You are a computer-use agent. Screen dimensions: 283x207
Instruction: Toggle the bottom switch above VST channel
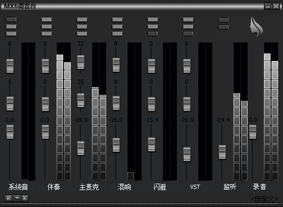tap(188, 34)
